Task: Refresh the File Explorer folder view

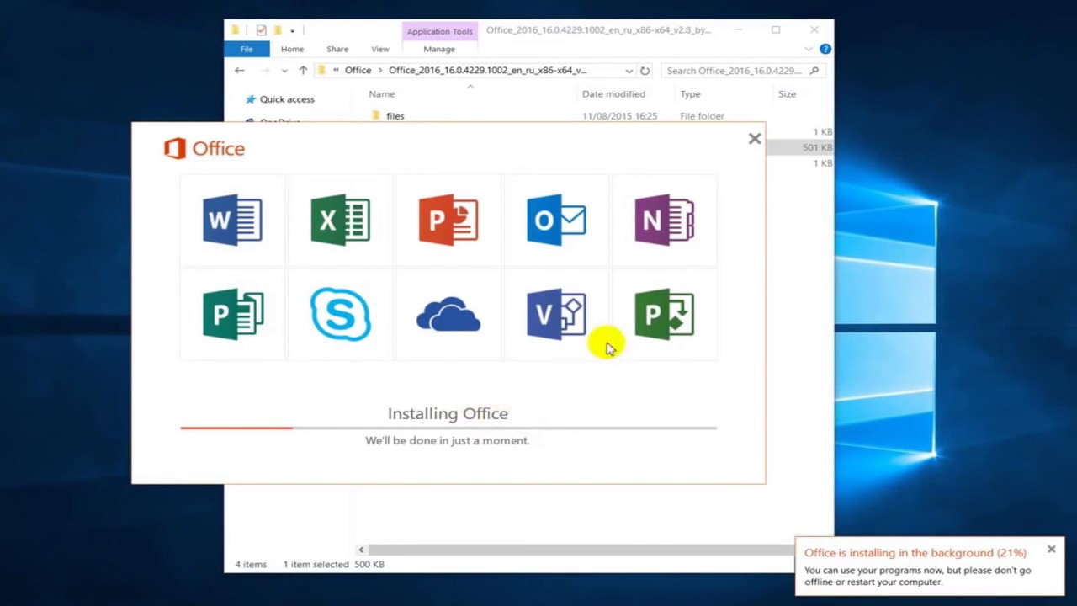Action: [x=645, y=71]
